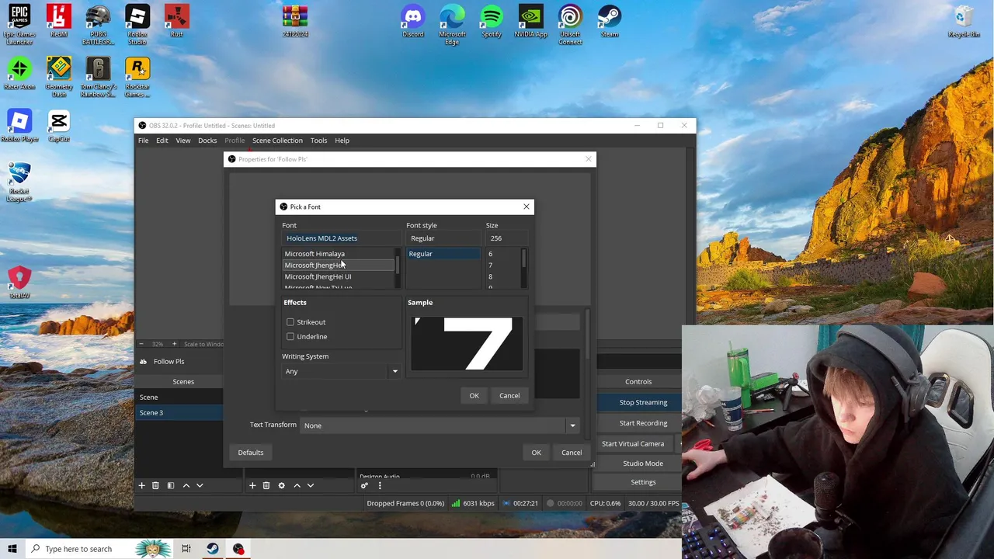The image size is (994, 559).
Task: Move source down in Sources toolbar
Action: (x=311, y=485)
